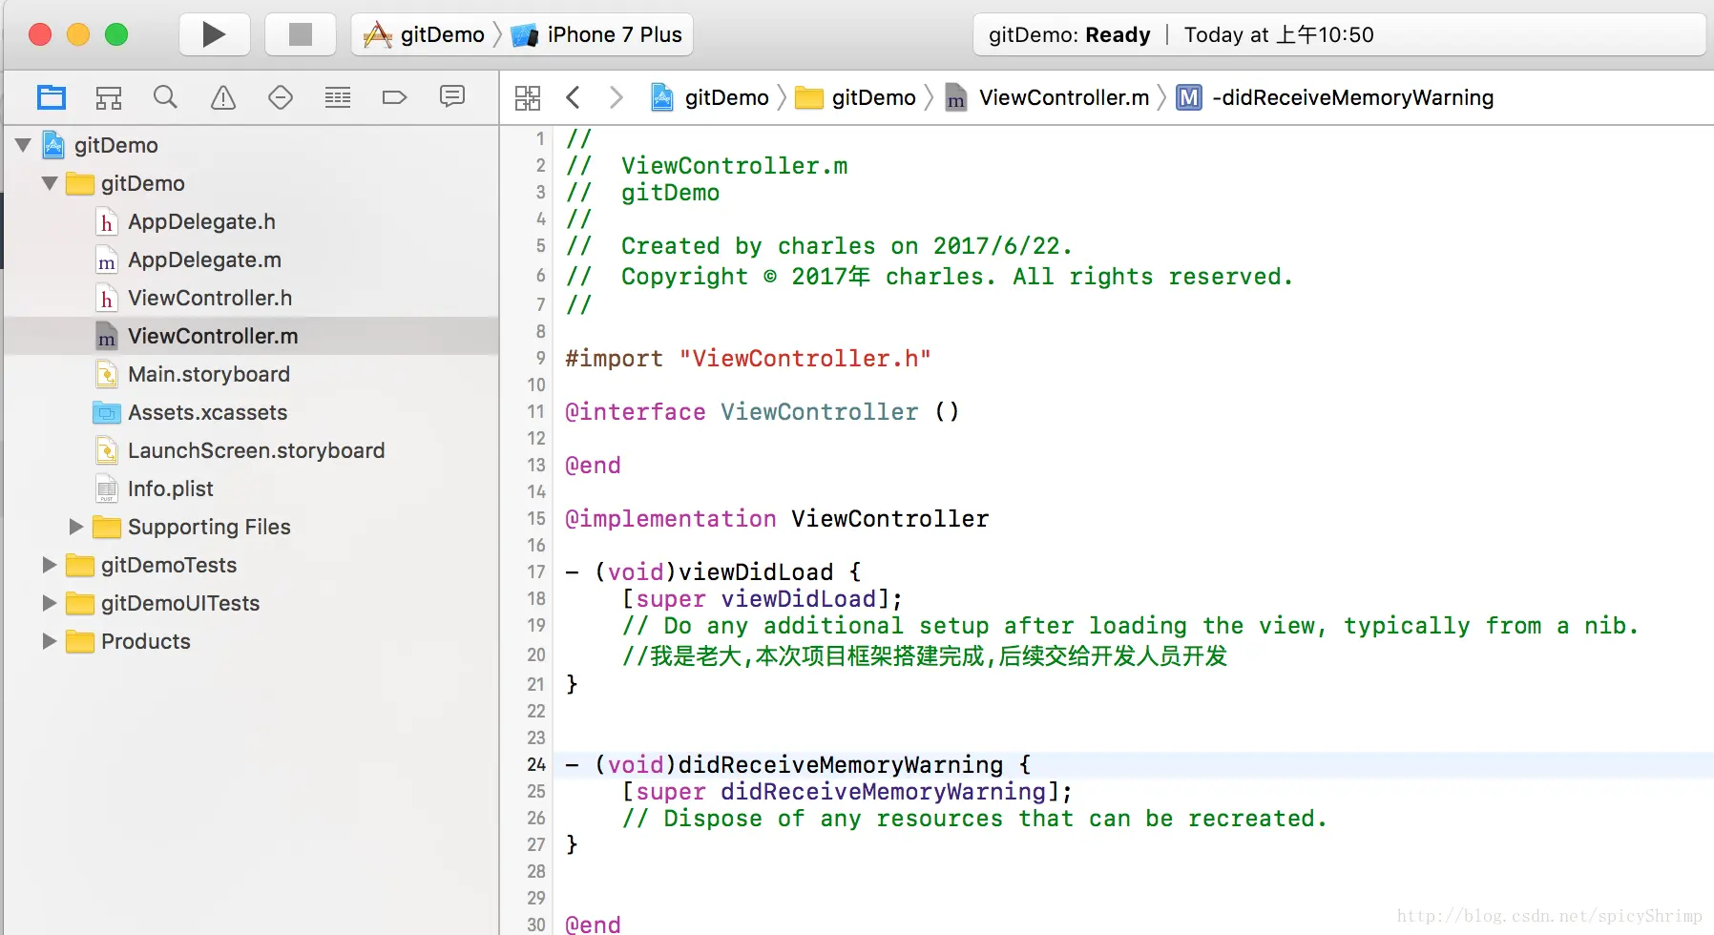The height and width of the screenshot is (935, 1714).
Task: Open Assets.xcassets from the navigator
Action: 207,412
